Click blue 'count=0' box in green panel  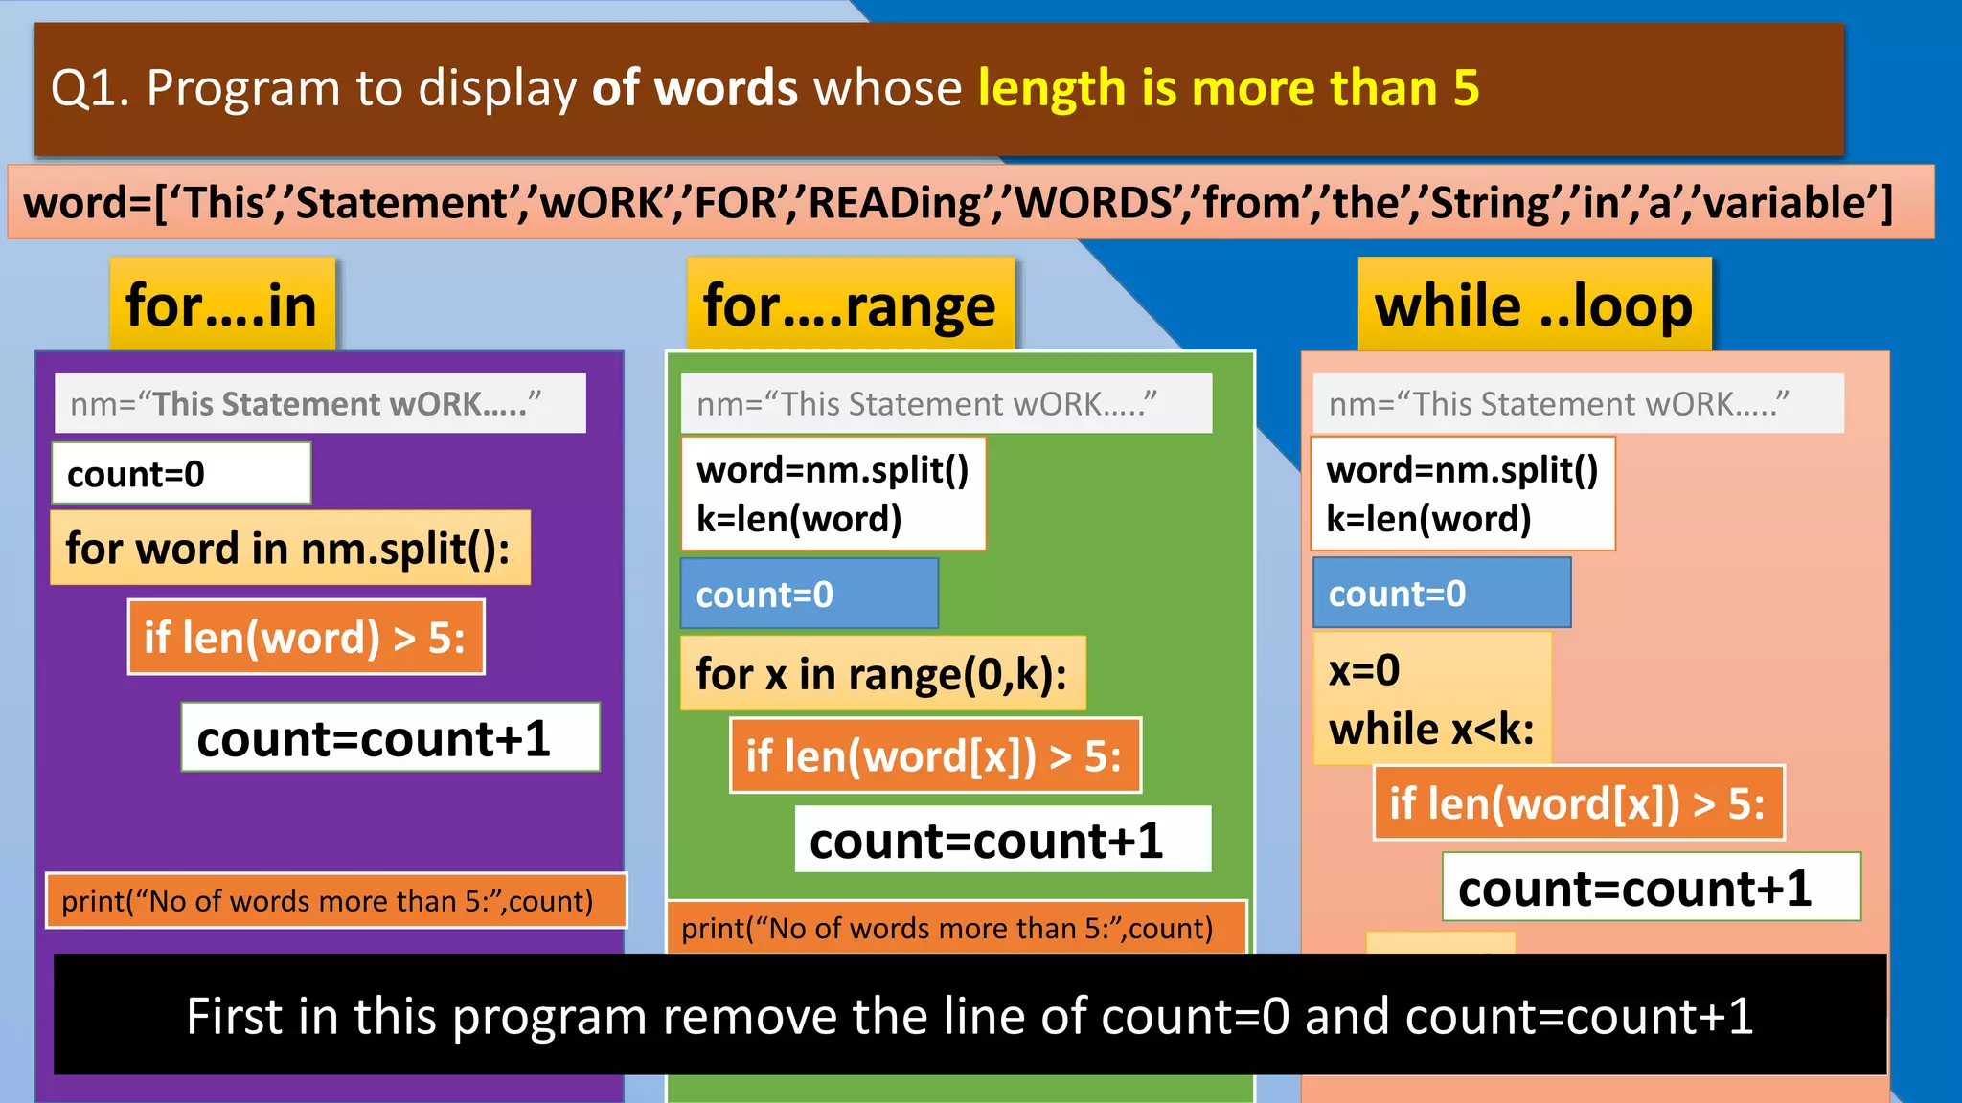click(809, 595)
